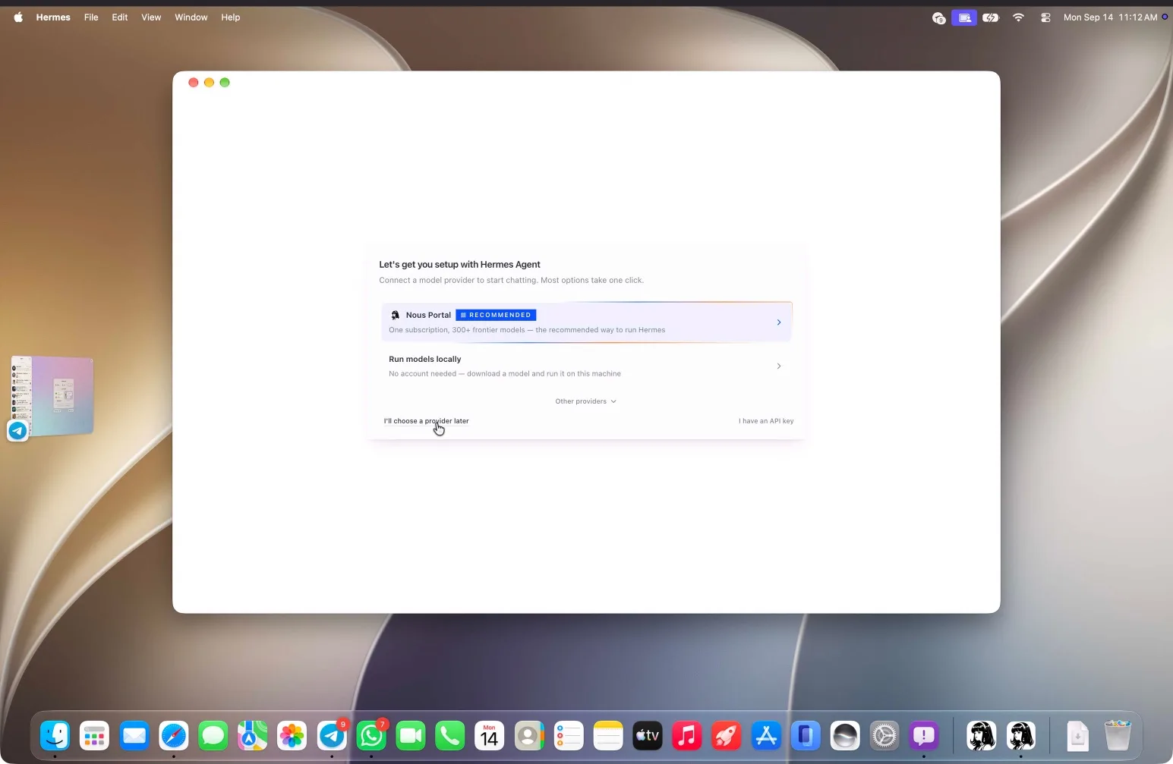Open the Help menu
Image resolution: width=1173 pixels, height=764 pixels.
pos(231,17)
